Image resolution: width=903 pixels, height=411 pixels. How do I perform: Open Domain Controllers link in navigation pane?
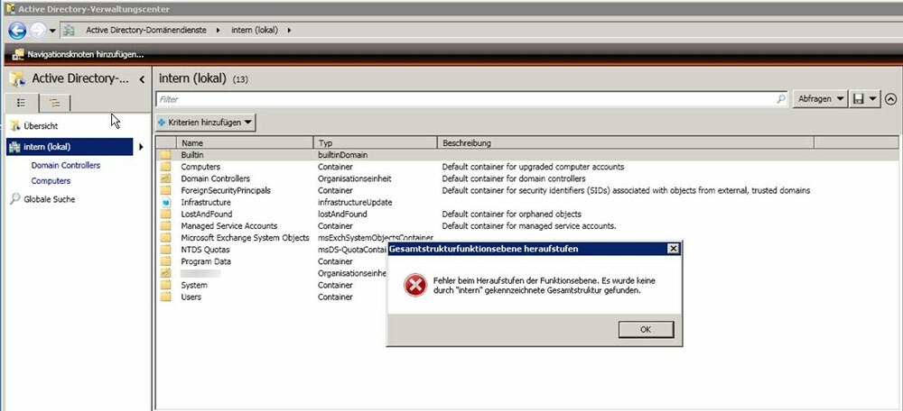pyautogui.click(x=65, y=166)
